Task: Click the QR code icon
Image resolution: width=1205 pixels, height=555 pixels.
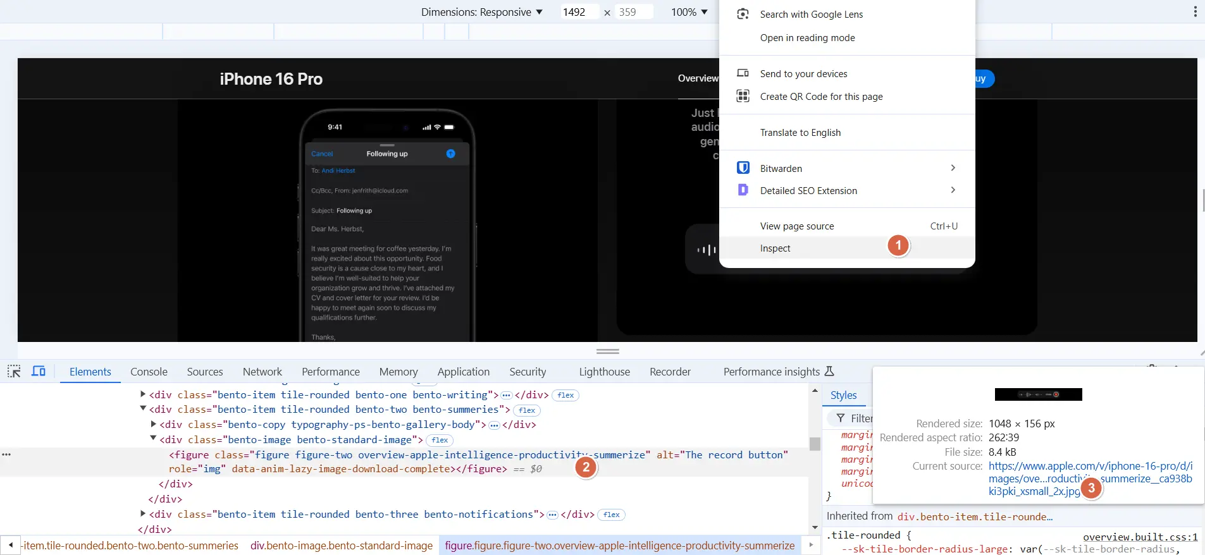Action: (743, 96)
